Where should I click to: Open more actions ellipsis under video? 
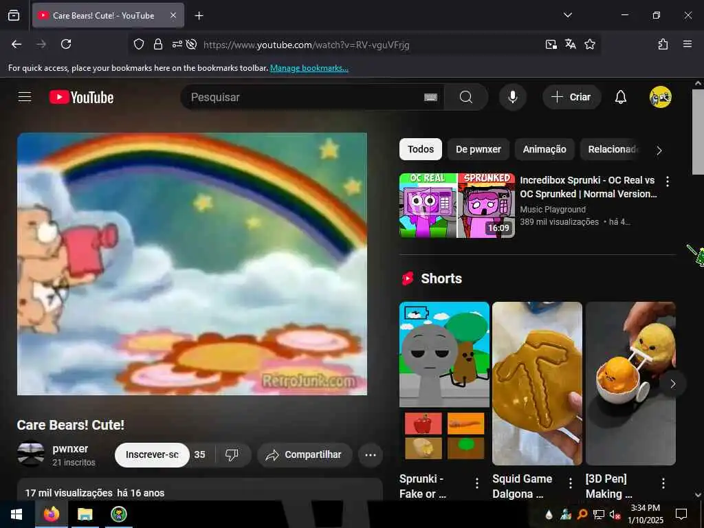[x=371, y=455]
